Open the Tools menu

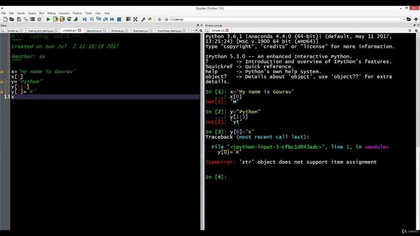89,13
